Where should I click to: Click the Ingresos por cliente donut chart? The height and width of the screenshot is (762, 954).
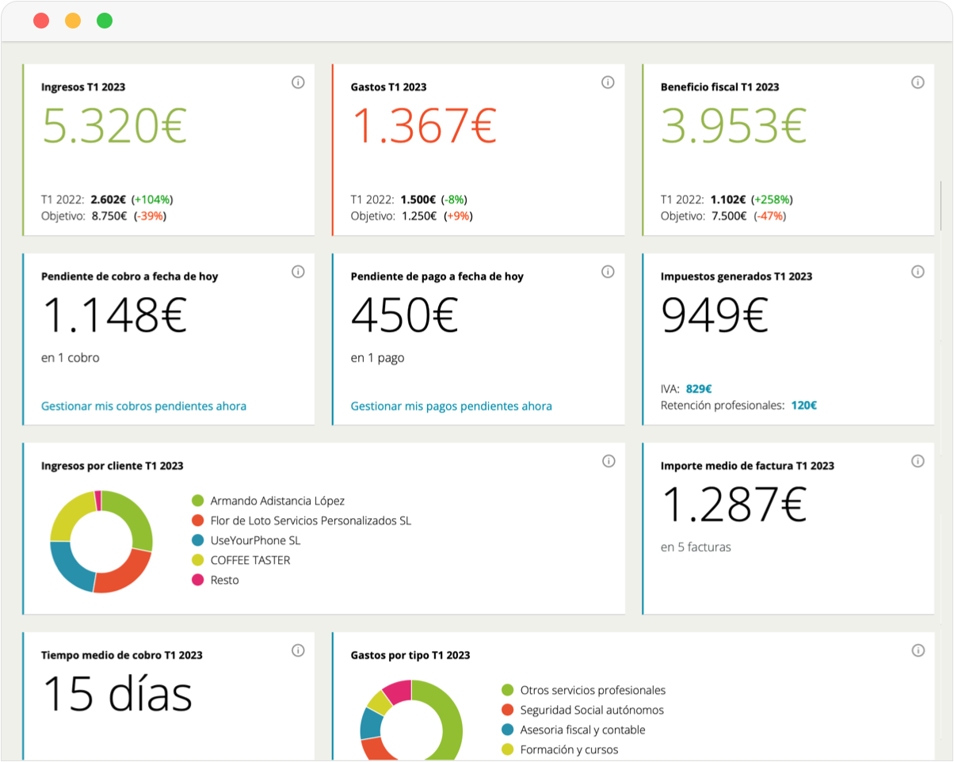point(101,542)
